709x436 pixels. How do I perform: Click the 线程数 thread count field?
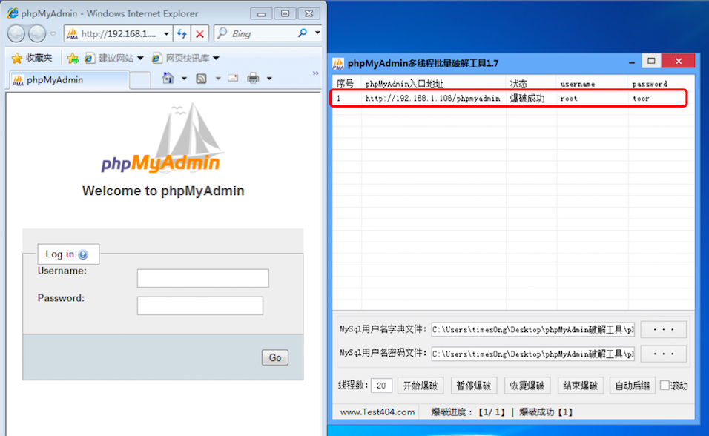click(381, 386)
